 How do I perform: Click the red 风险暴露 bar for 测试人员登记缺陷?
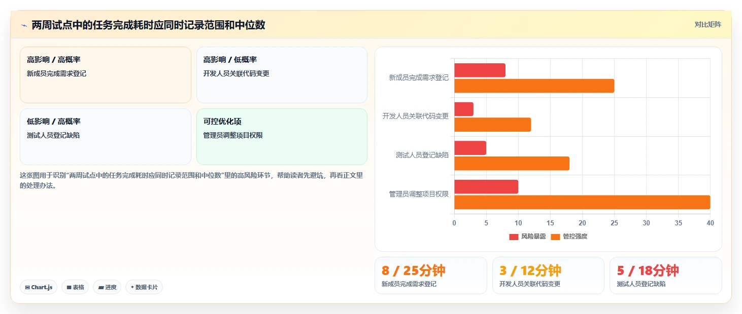click(470, 148)
